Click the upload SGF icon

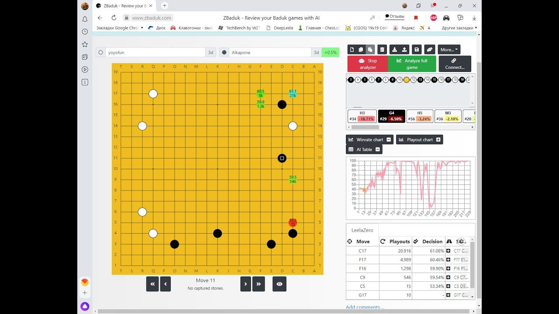pos(404,50)
